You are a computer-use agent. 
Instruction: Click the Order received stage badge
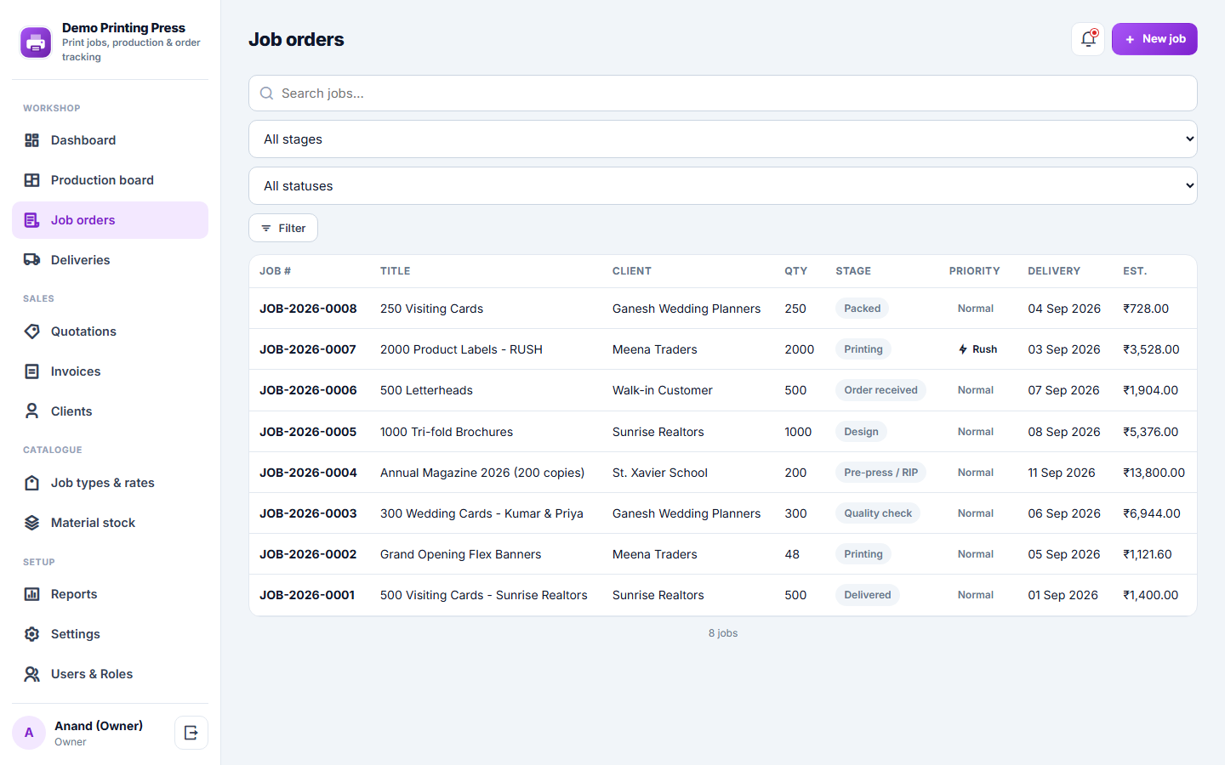point(881,390)
